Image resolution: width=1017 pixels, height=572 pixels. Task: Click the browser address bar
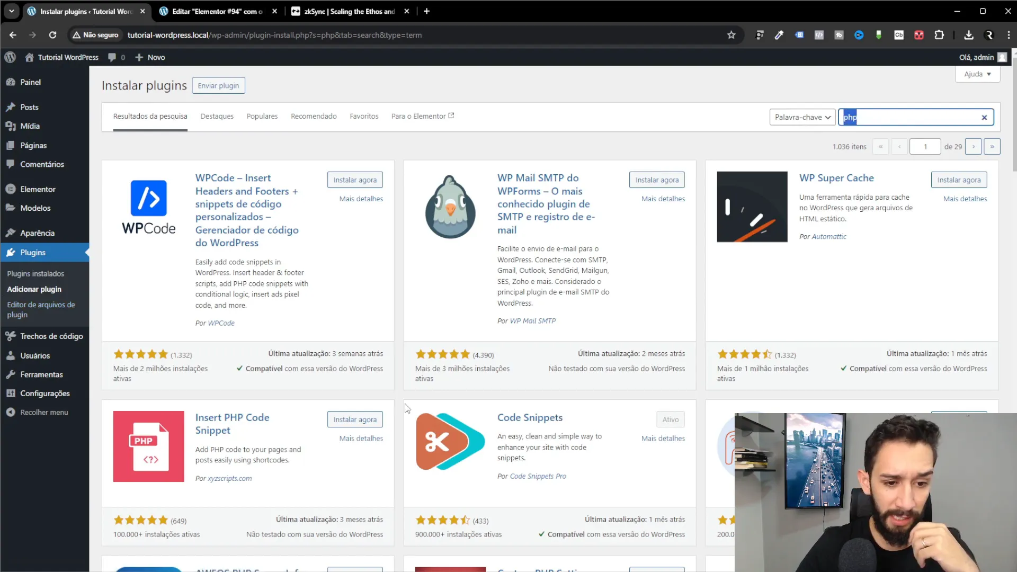[397, 35]
